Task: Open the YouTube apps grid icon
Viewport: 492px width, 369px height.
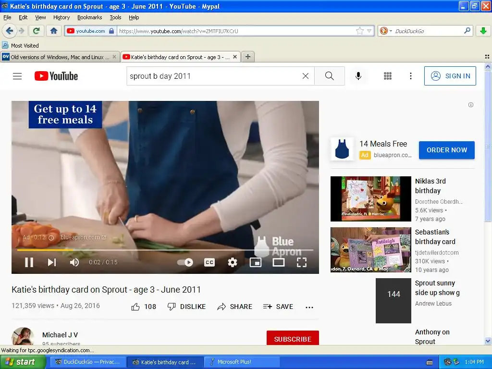Action: pyautogui.click(x=388, y=76)
